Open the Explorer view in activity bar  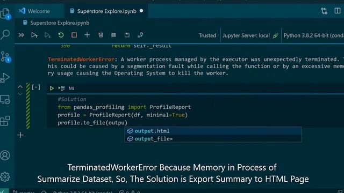click(5, 14)
